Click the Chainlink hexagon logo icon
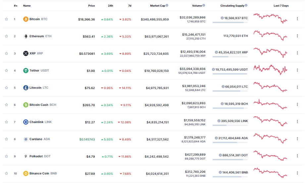305x183 pixels. pyautogui.click(x=26, y=122)
